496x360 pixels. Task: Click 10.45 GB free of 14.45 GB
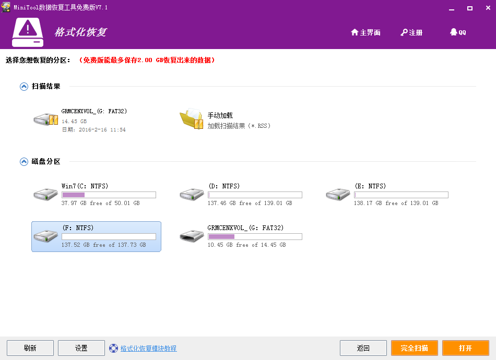[x=247, y=245]
